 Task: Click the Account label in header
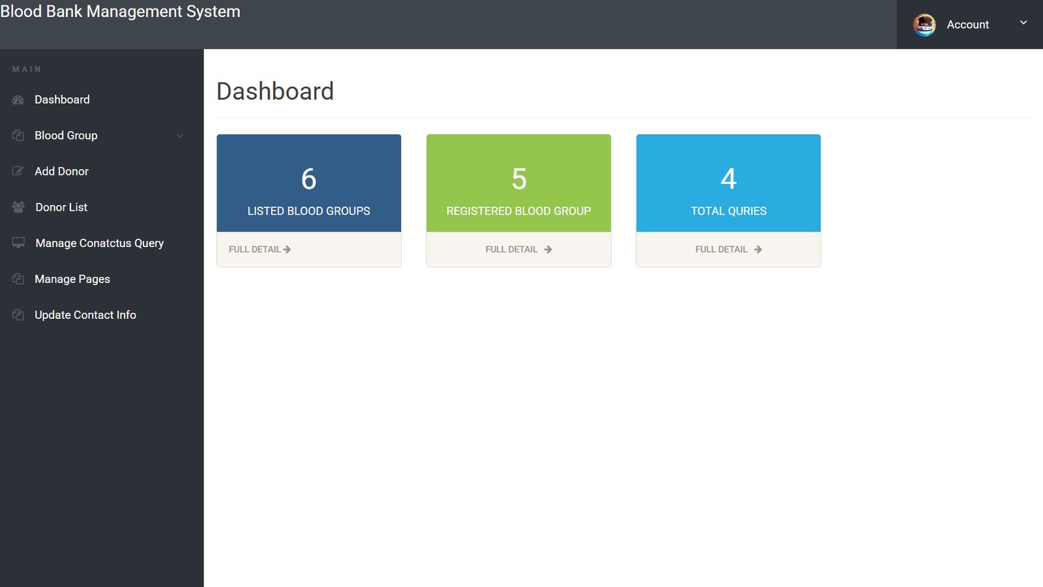click(x=967, y=25)
